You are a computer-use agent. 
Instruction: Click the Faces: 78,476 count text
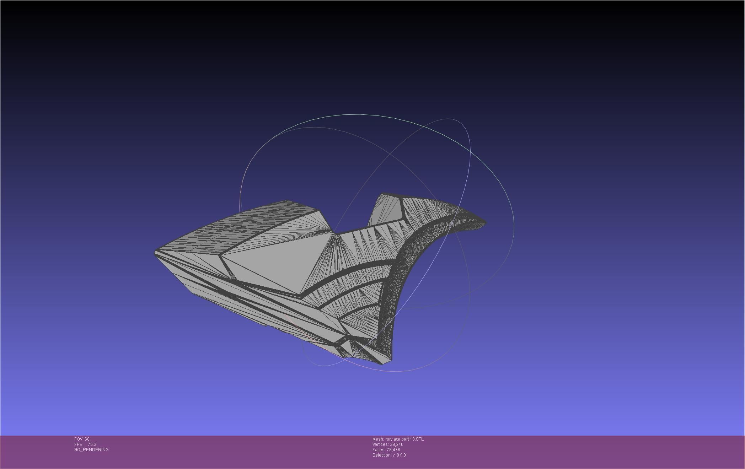tap(386, 450)
